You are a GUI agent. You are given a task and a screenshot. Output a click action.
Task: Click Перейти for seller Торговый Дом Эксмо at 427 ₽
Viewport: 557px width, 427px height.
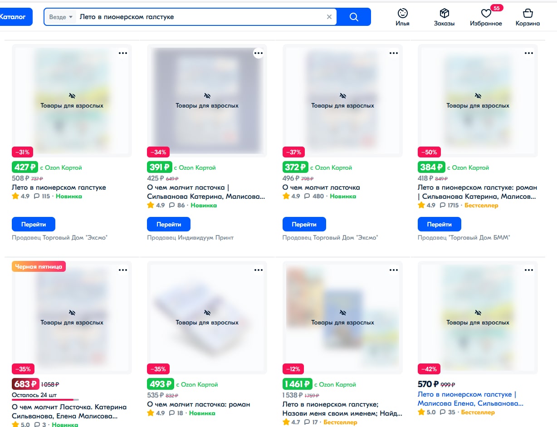click(34, 224)
